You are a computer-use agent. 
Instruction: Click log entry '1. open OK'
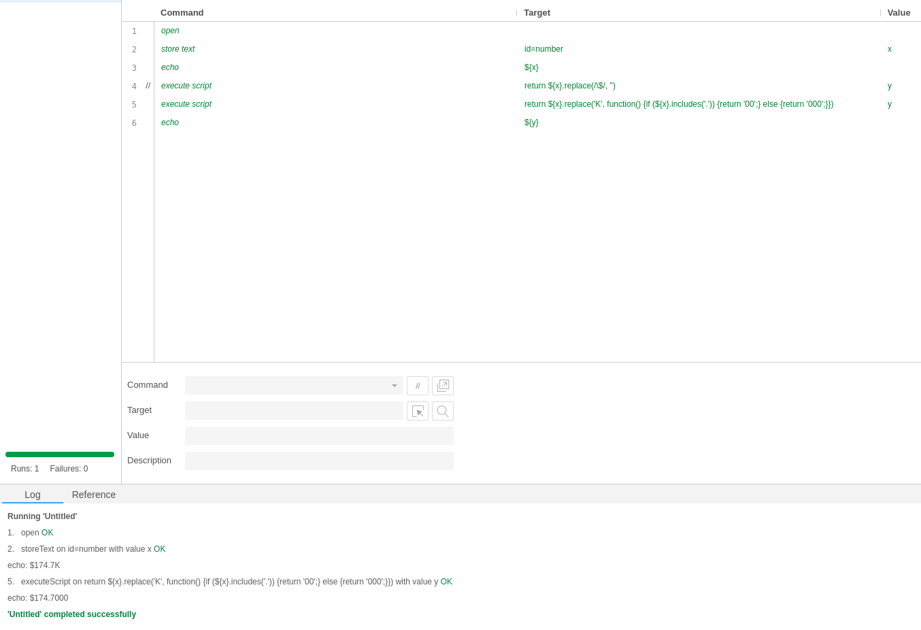31,533
